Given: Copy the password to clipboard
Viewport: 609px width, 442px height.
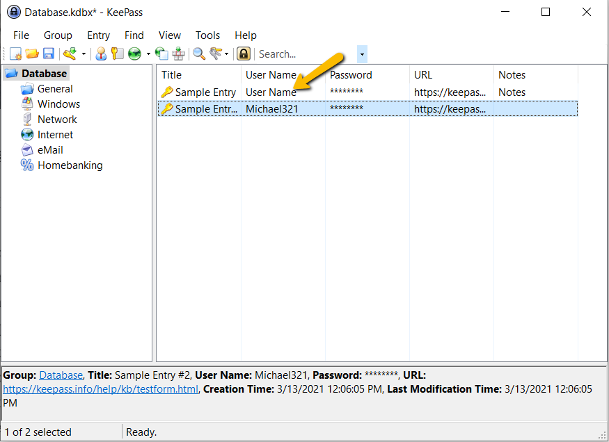Looking at the screenshot, I should pyautogui.click(x=117, y=54).
